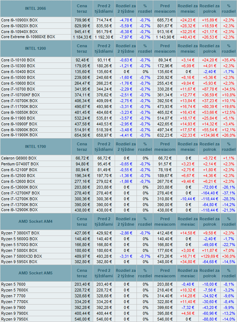Screen dimensions: 237x322
Task: Click Core i9-10850K BOX name
Action: pyautogui.click(x=19, y=112)
